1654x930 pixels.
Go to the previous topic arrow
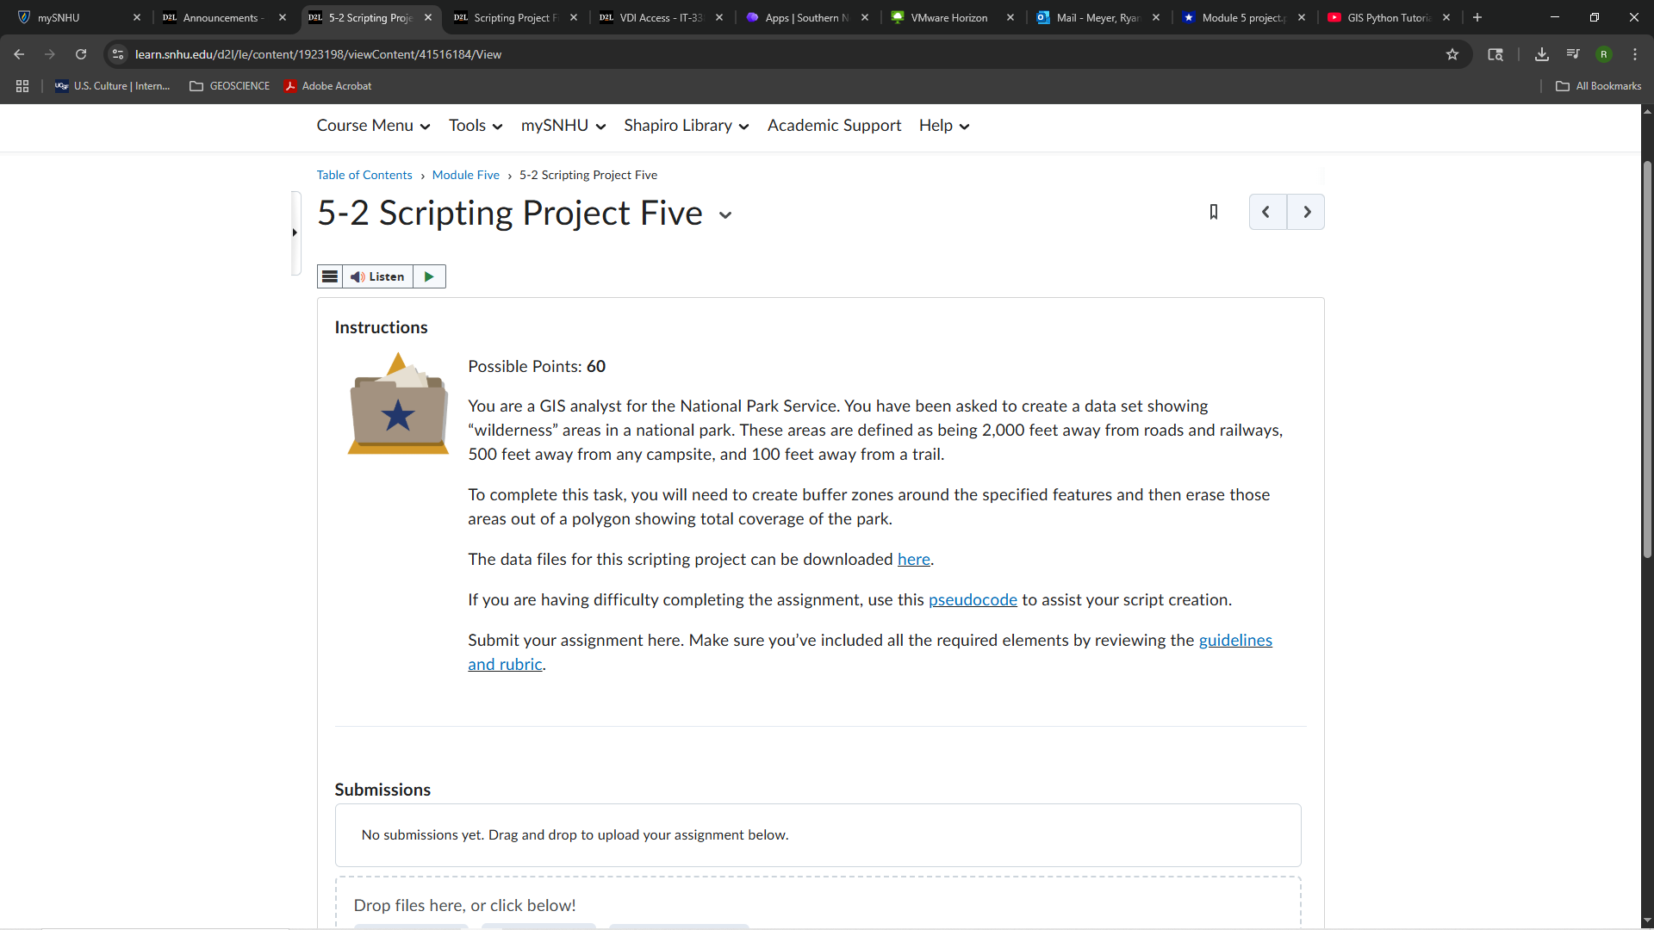1266,212
